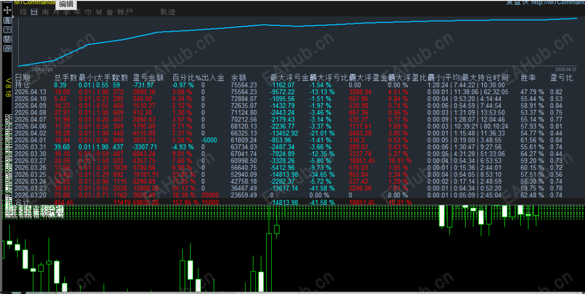Select the 2026.03.30 date row
Image resolution: width=585 pixels, height=294 pixels.
tap(31, 154)
